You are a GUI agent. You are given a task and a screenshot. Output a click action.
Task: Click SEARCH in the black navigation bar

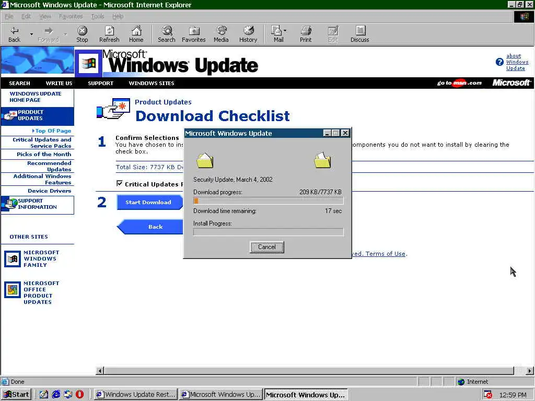pos(19,83)
